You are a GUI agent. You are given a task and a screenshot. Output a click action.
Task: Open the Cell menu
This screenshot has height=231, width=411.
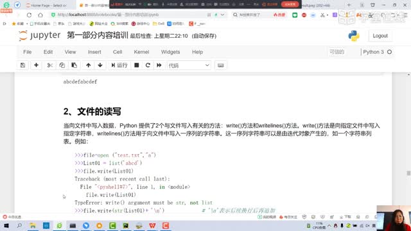pos(118,52)
